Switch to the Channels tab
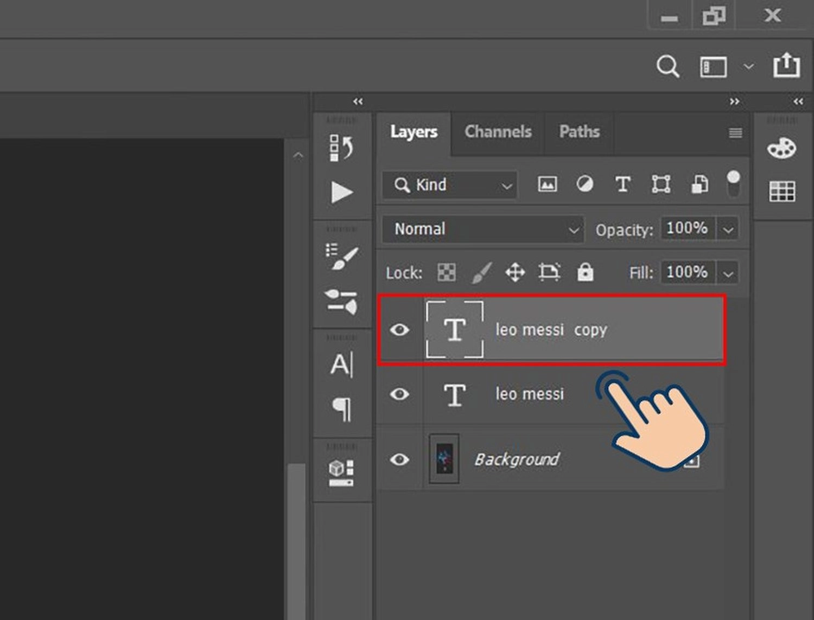 (498, 132)
